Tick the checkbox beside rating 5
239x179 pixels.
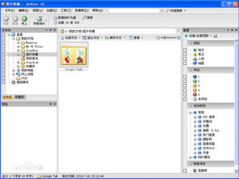pyautogui.click(x=185, y=95)
